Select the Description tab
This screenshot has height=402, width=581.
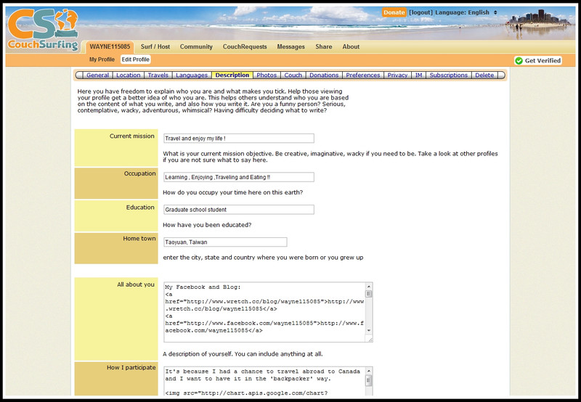[x=232, y=75]
